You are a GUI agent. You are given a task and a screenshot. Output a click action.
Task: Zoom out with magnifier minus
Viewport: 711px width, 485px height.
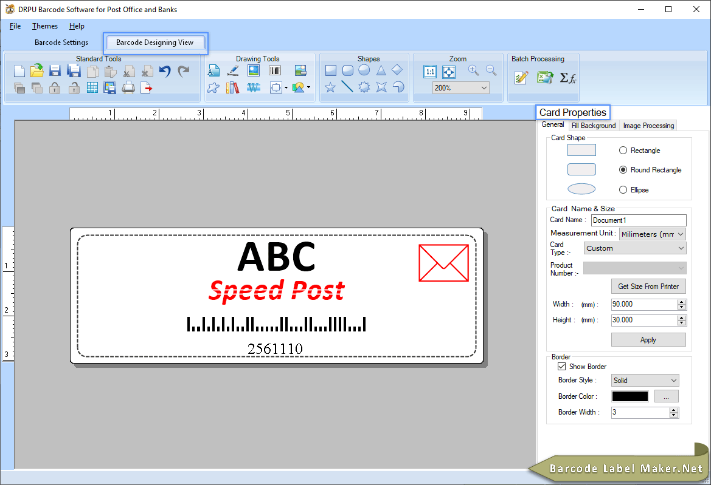click(491, 70)
